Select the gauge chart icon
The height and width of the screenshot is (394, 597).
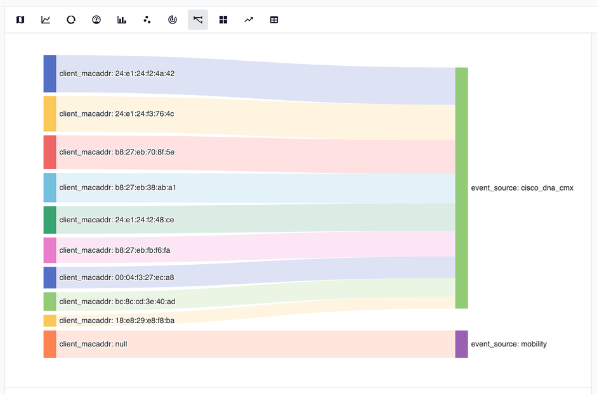click(96, 20)
